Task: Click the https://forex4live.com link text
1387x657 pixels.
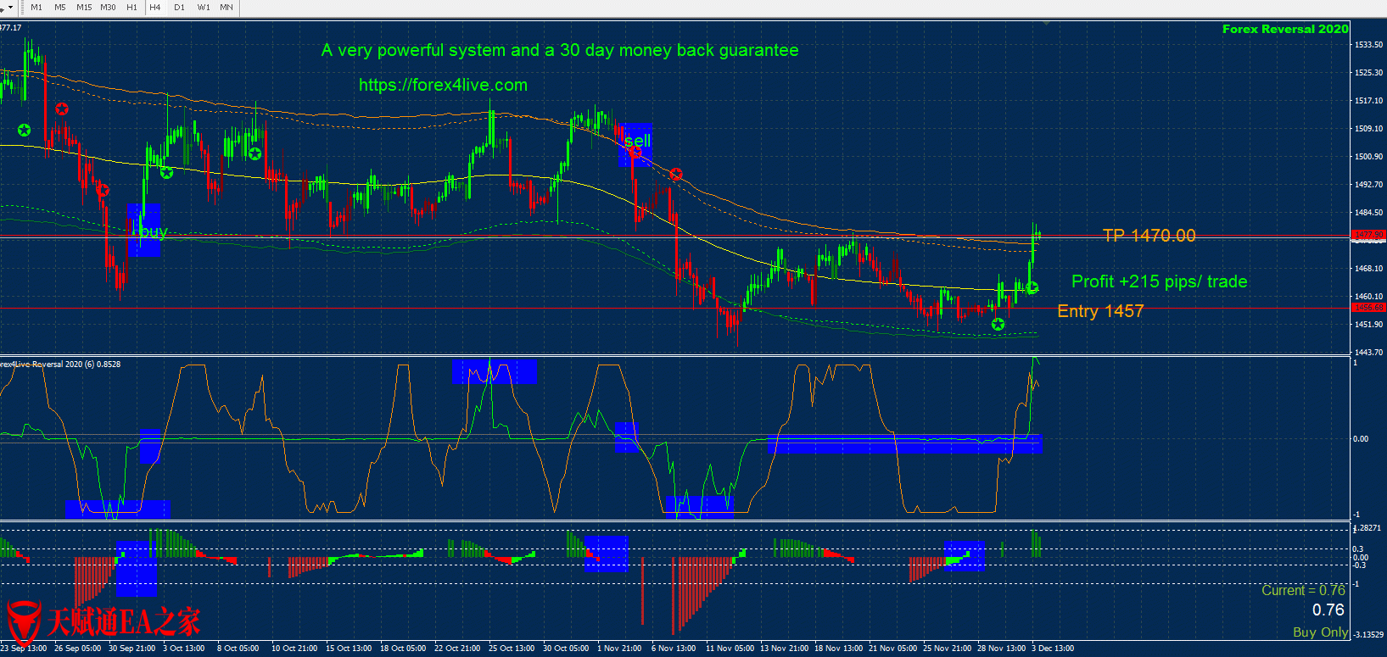Action: point(443,85)
